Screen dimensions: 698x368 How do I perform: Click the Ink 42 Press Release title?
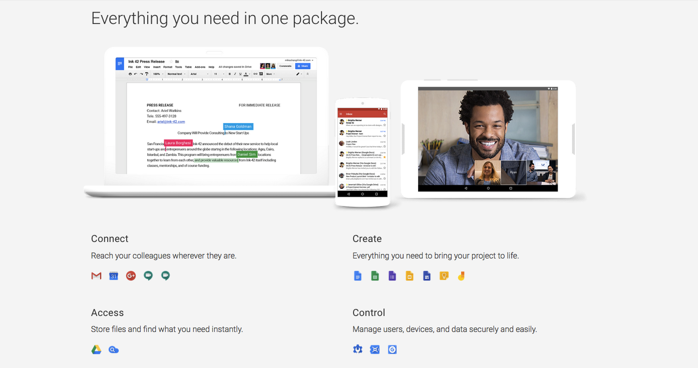(x=146, y=61)
